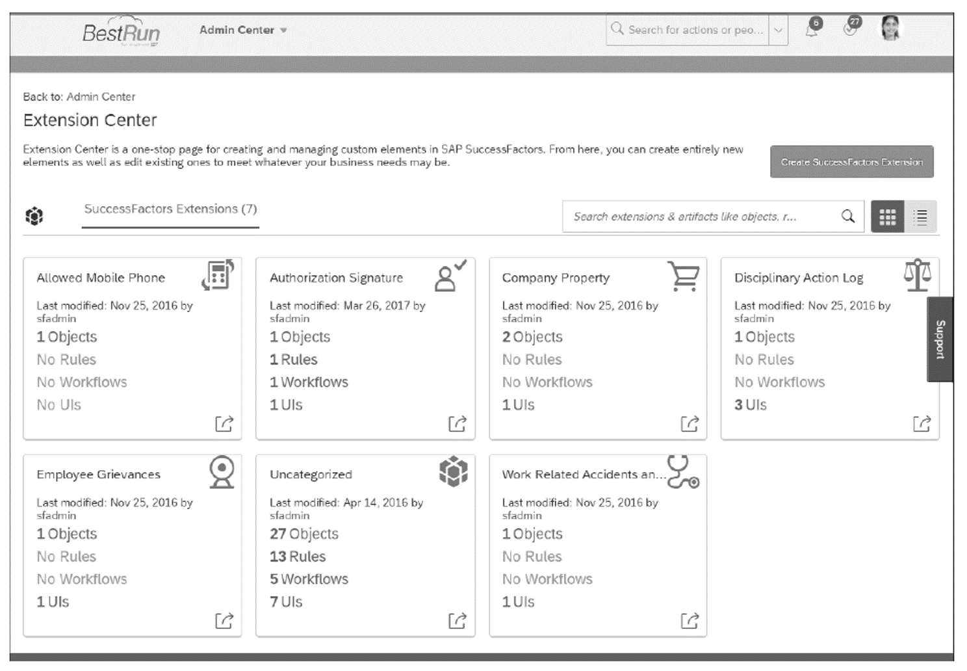Click 1 UIs in Employee Grievances tile
This screenshot has height=671, width=967.
(53, 602)
